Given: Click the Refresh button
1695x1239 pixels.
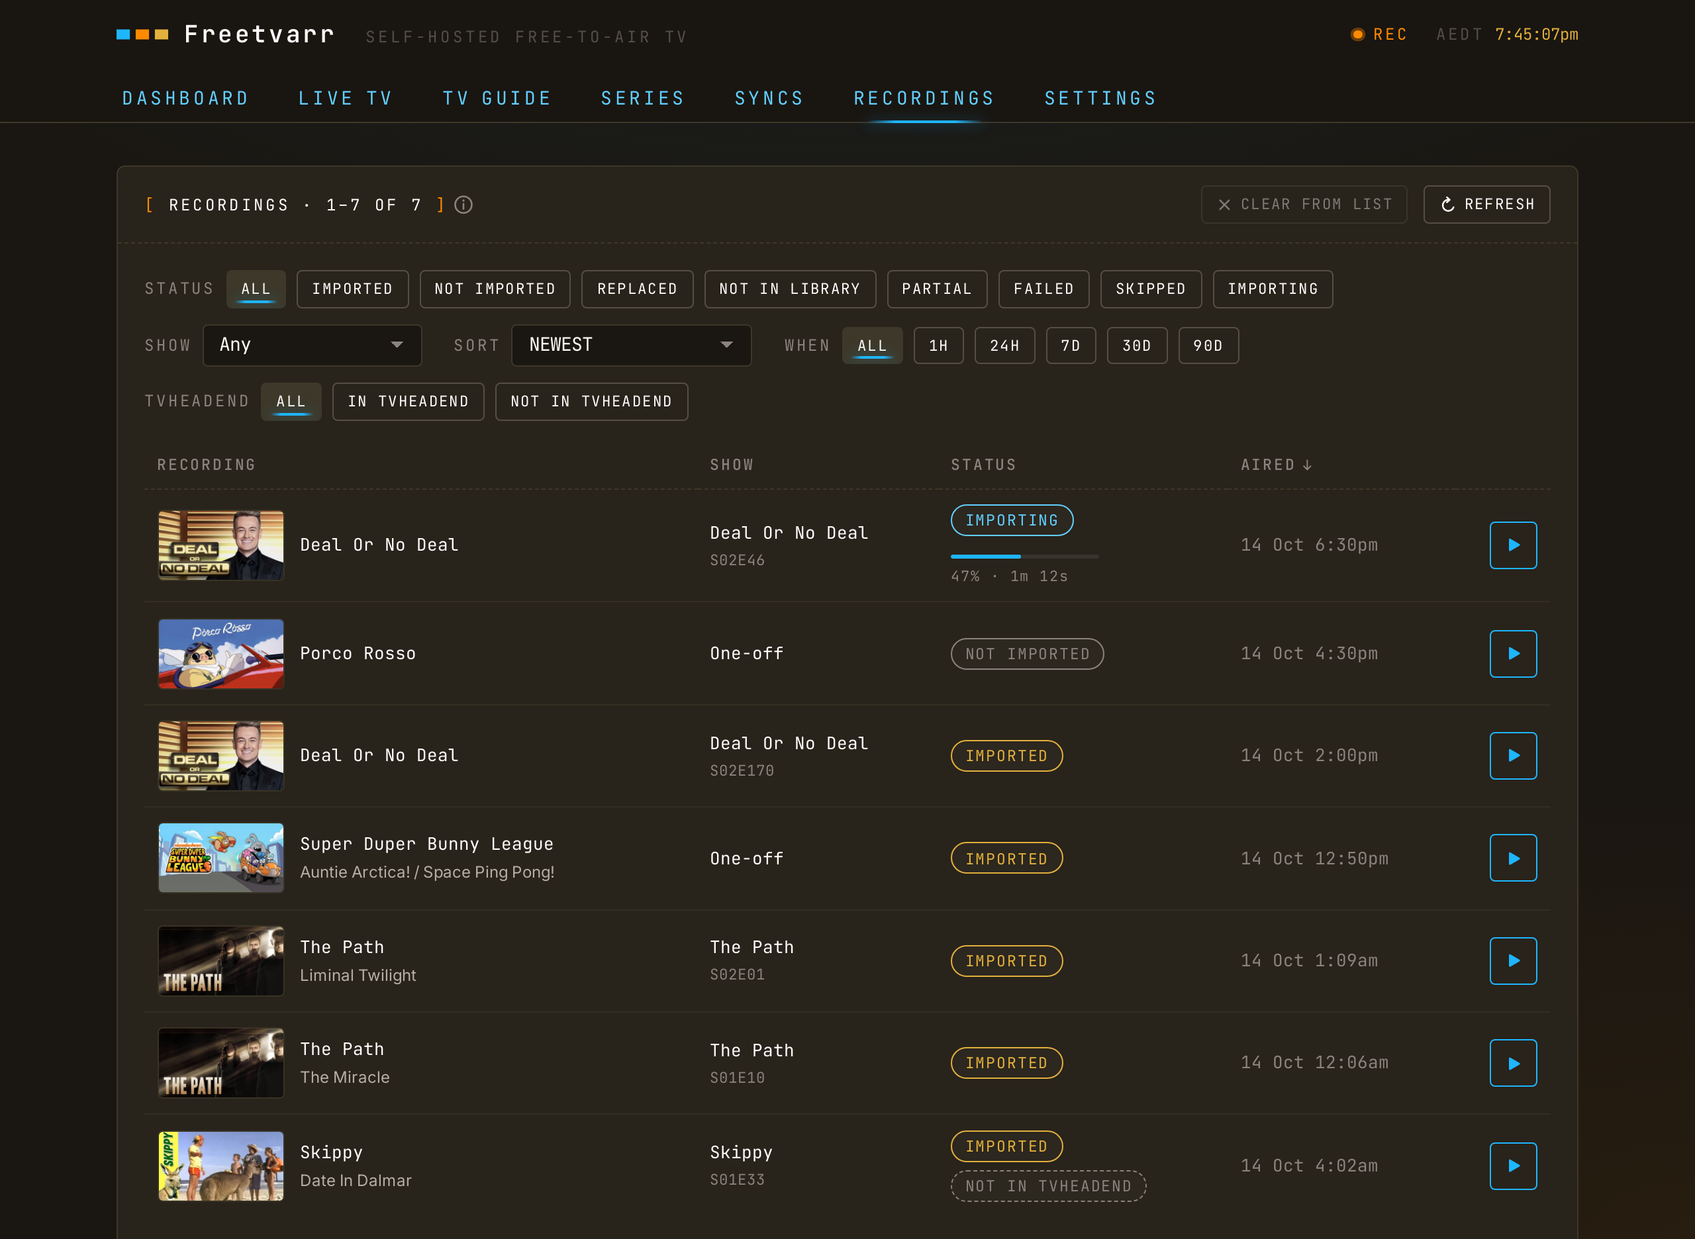Looking at the screenshot, I should coord(1486,205).
